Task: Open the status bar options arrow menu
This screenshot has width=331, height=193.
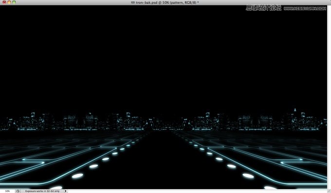Action: (66, 191)
